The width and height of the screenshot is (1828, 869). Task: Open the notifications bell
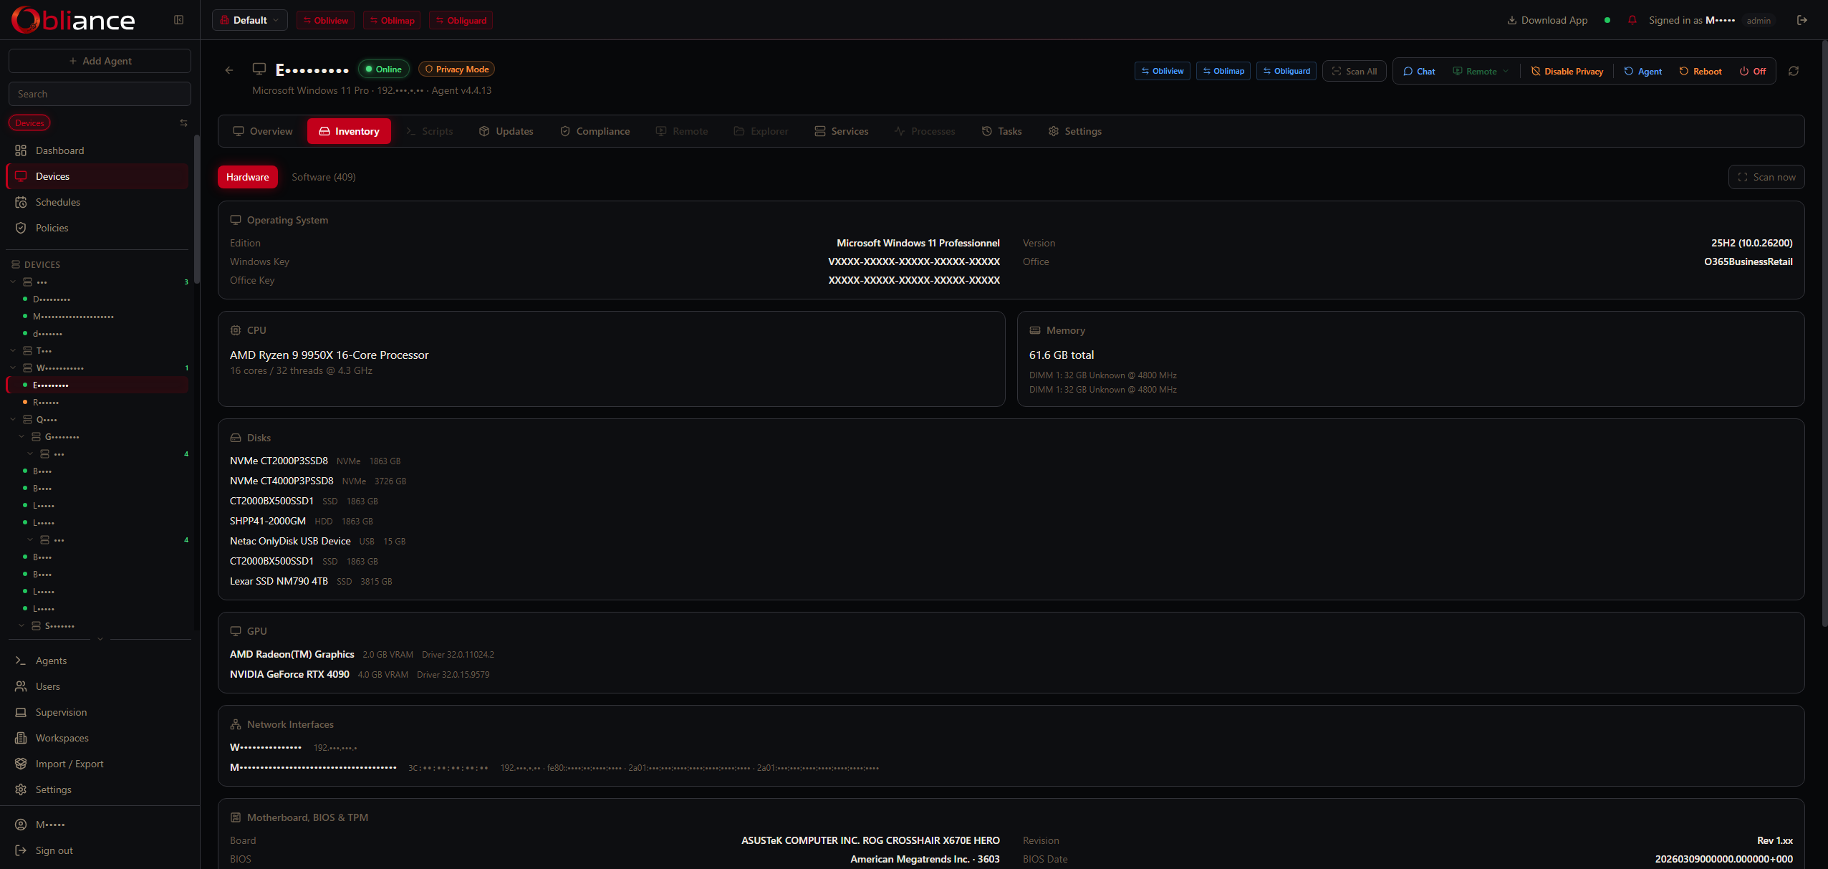1632,20
